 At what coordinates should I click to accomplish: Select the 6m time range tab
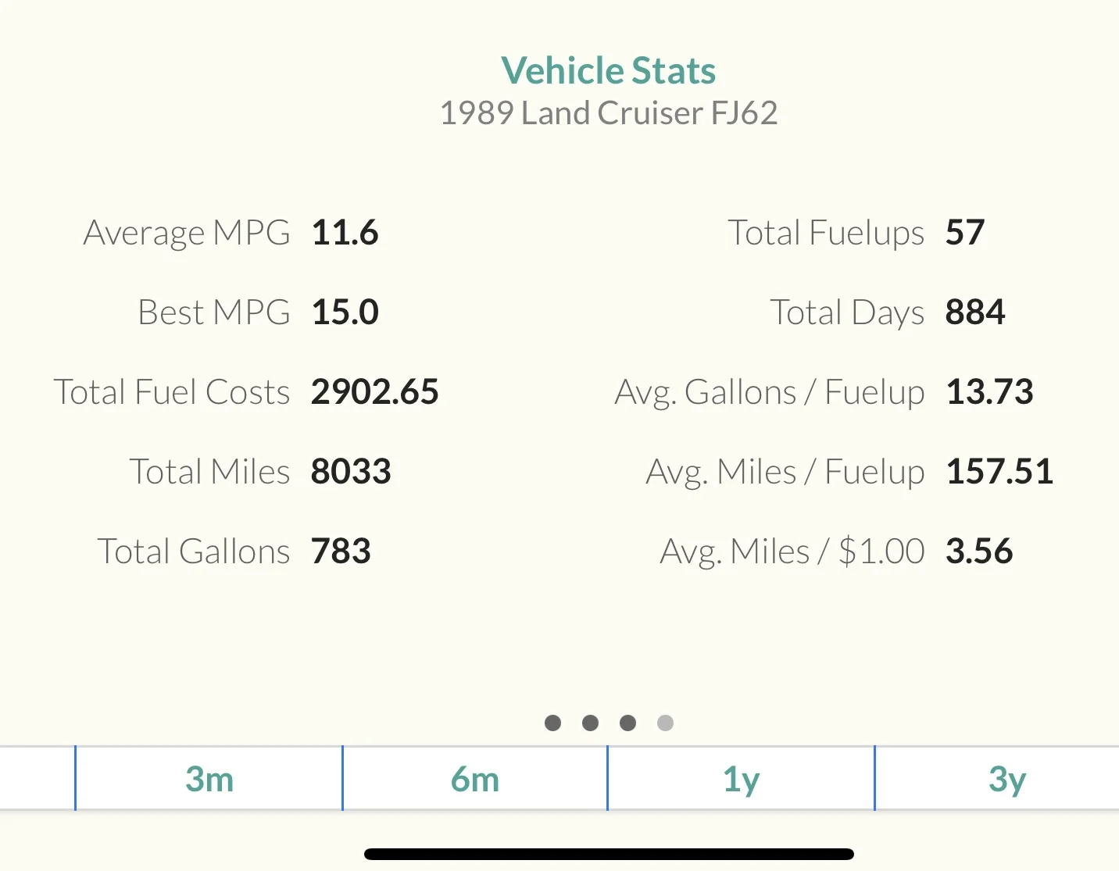click(475, 779)
